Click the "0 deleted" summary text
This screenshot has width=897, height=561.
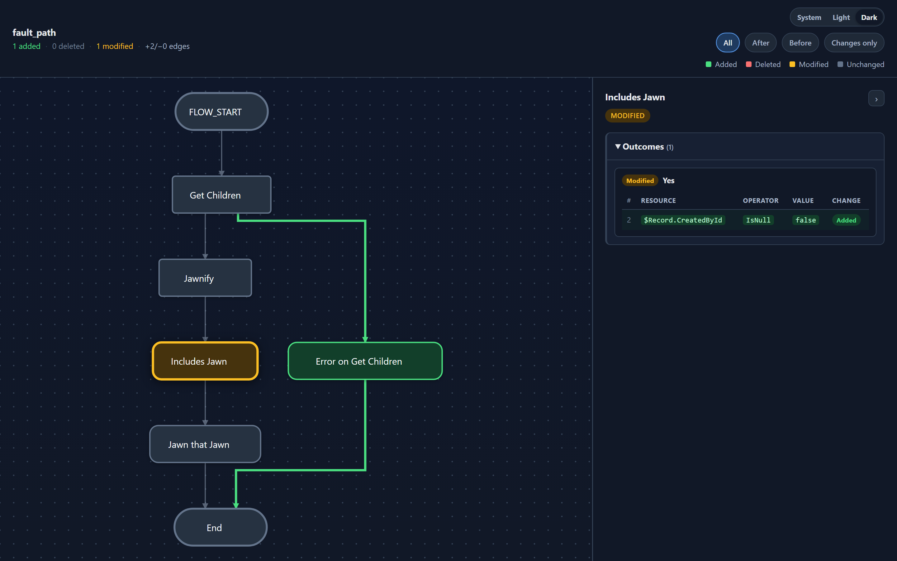click(68, 46)
